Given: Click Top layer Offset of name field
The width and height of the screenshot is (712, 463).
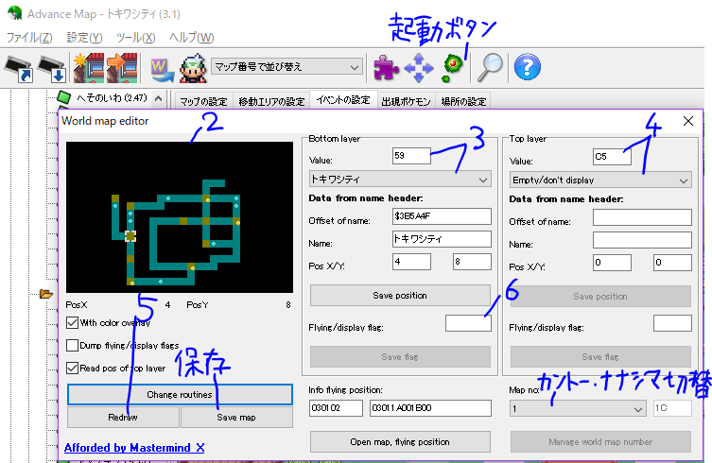Looking at the screenshot, I should click(x=642, y=217).
